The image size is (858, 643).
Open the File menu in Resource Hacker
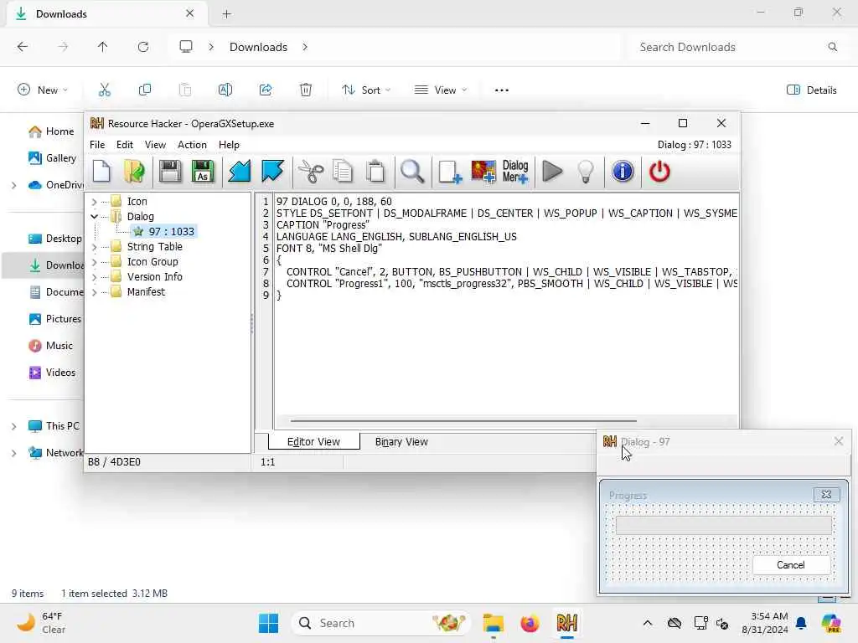tap(97, 145)
